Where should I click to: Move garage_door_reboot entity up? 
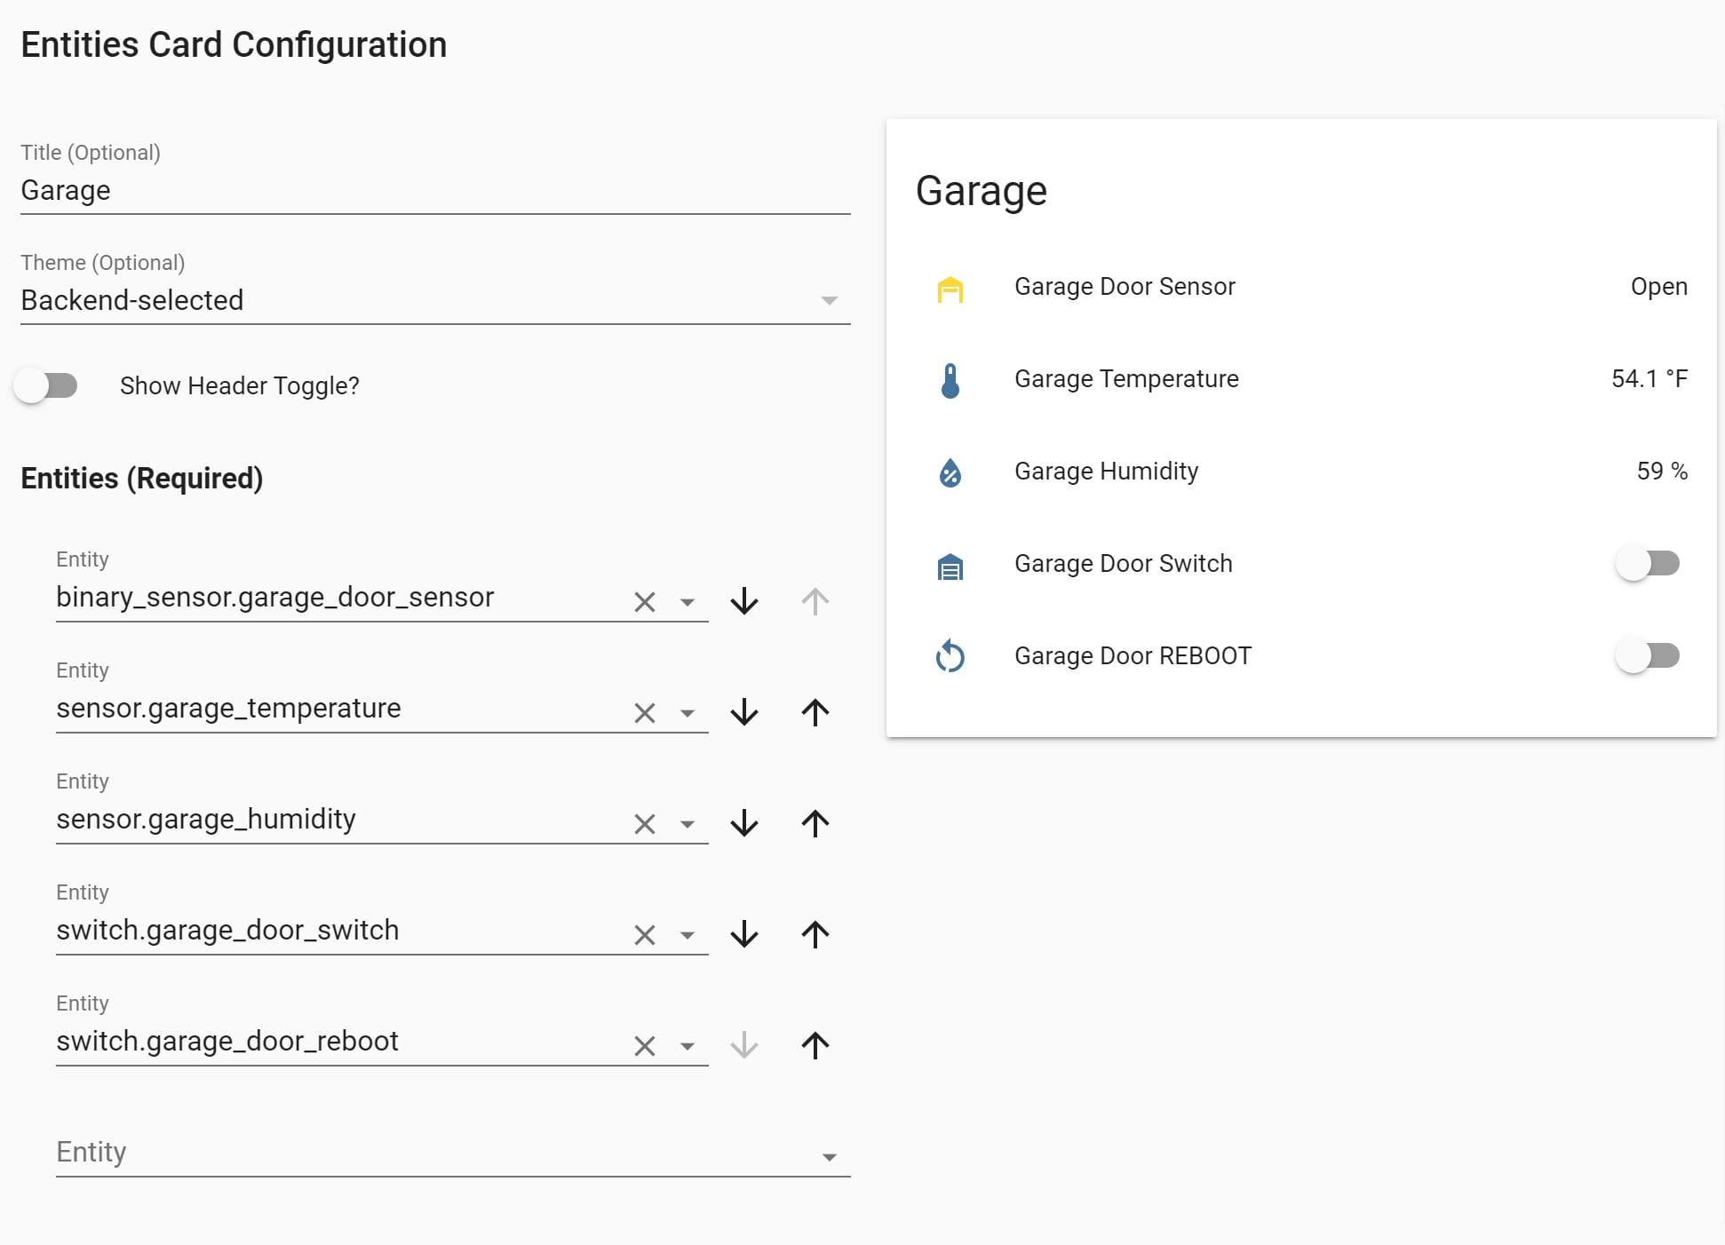(815, 1045)
